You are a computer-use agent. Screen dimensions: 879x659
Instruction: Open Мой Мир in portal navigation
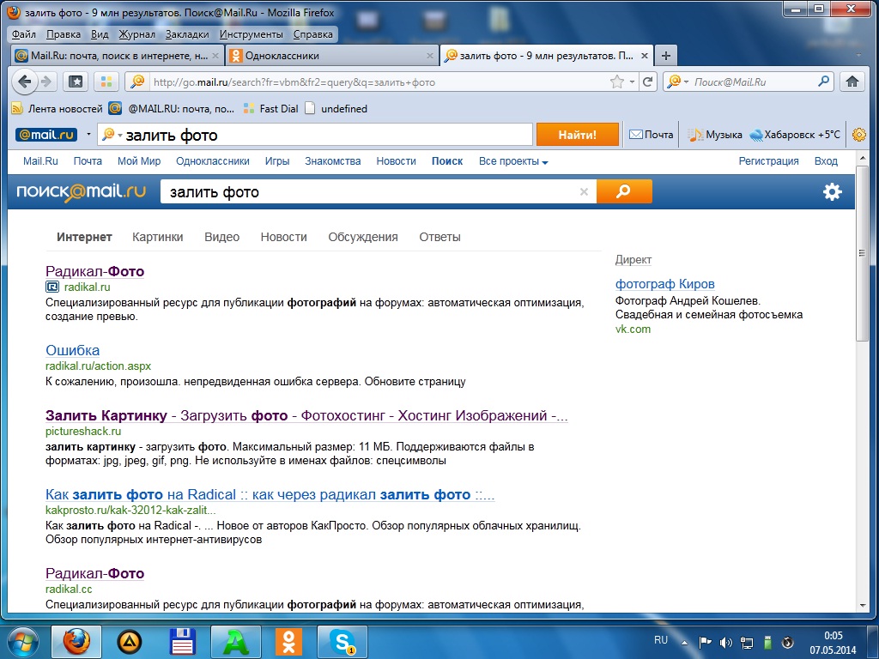[139, 161]
